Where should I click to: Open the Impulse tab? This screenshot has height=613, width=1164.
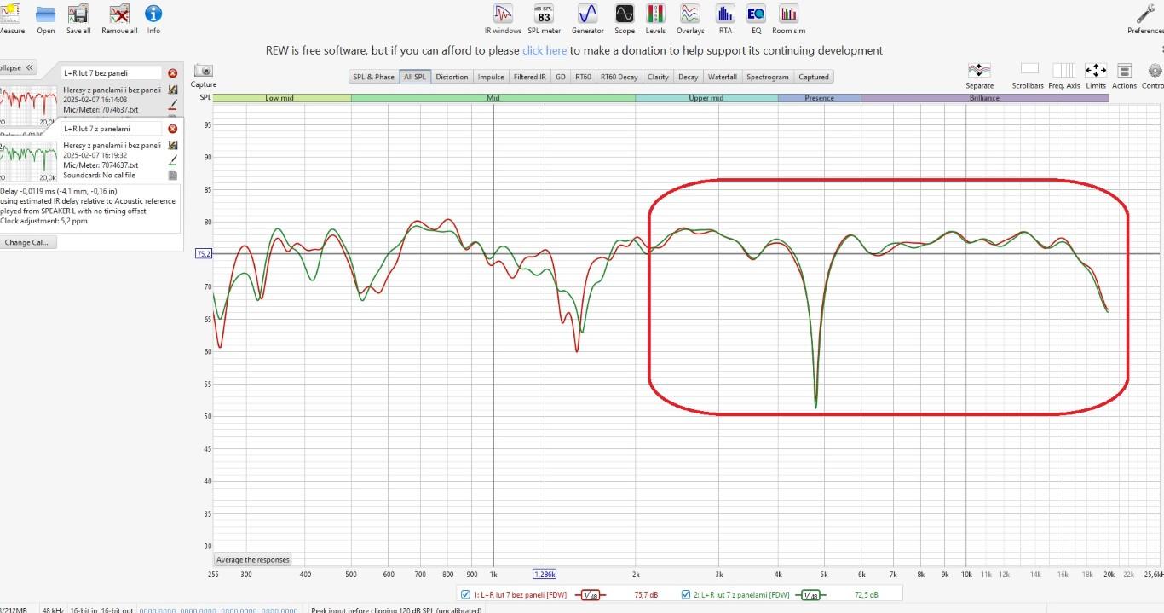coord(491,77)
